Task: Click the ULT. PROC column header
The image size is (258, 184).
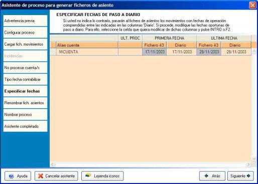Action: pos(130,38)
